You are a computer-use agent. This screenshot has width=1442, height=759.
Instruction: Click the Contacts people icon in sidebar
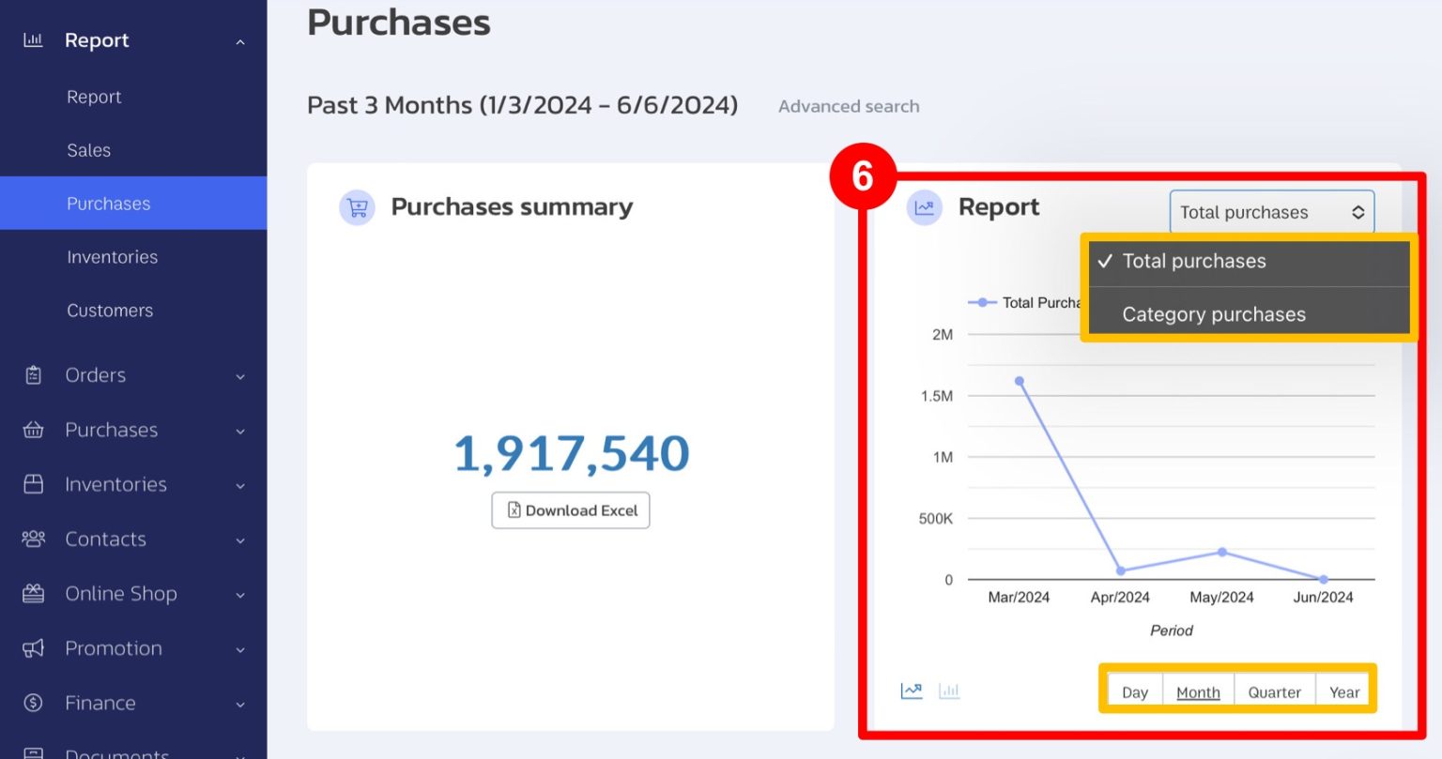click(33, 539)
